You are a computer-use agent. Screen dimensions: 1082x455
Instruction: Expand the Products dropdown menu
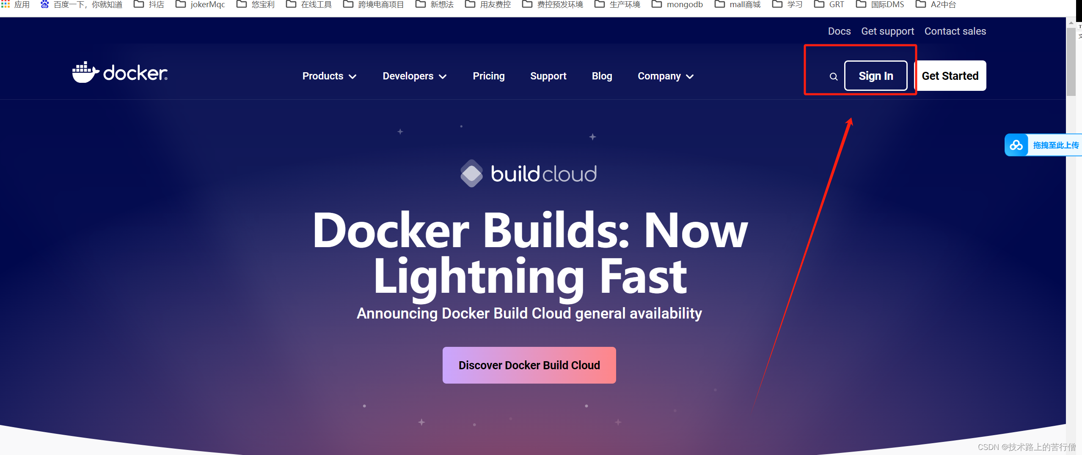329,76
